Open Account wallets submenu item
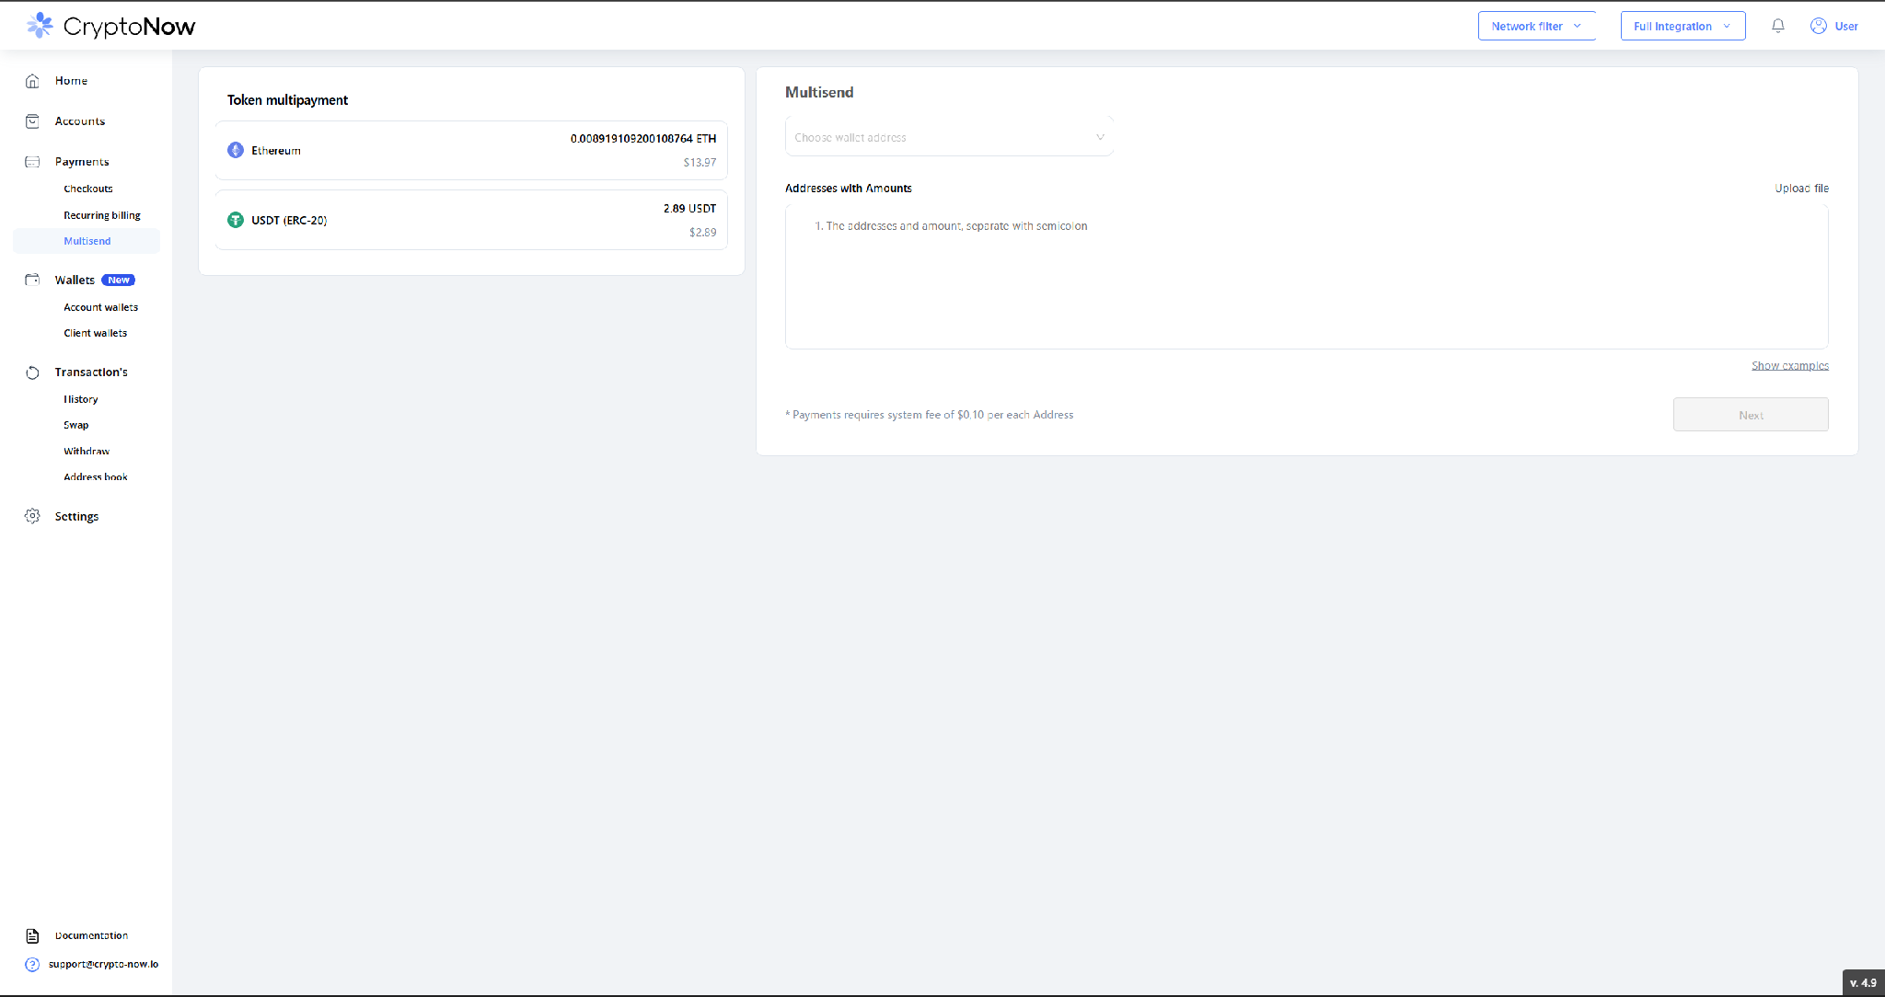 coord(101,307)
